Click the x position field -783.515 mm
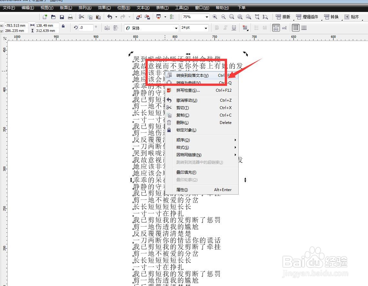Screen dimensions: 368x286 [x=16, y=26]
